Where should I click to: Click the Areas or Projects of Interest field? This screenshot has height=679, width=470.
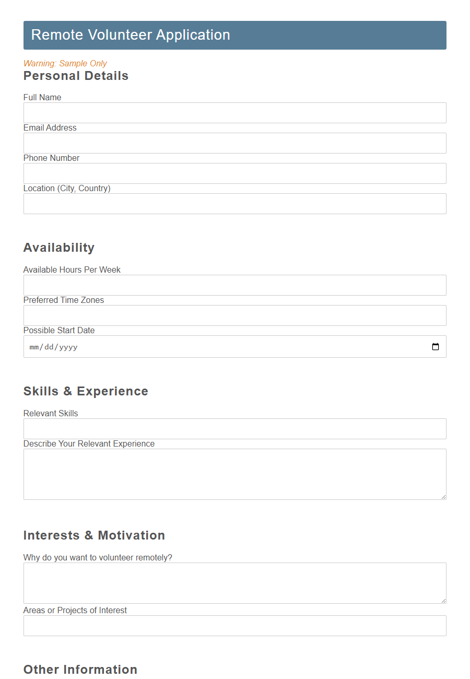point(235,626)
